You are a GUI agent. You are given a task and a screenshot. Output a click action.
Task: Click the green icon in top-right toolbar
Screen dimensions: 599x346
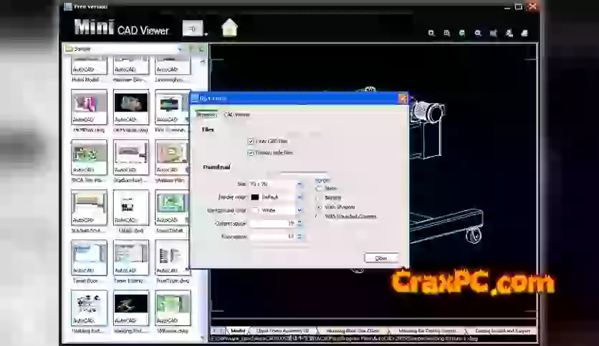[x=462, y=33]
